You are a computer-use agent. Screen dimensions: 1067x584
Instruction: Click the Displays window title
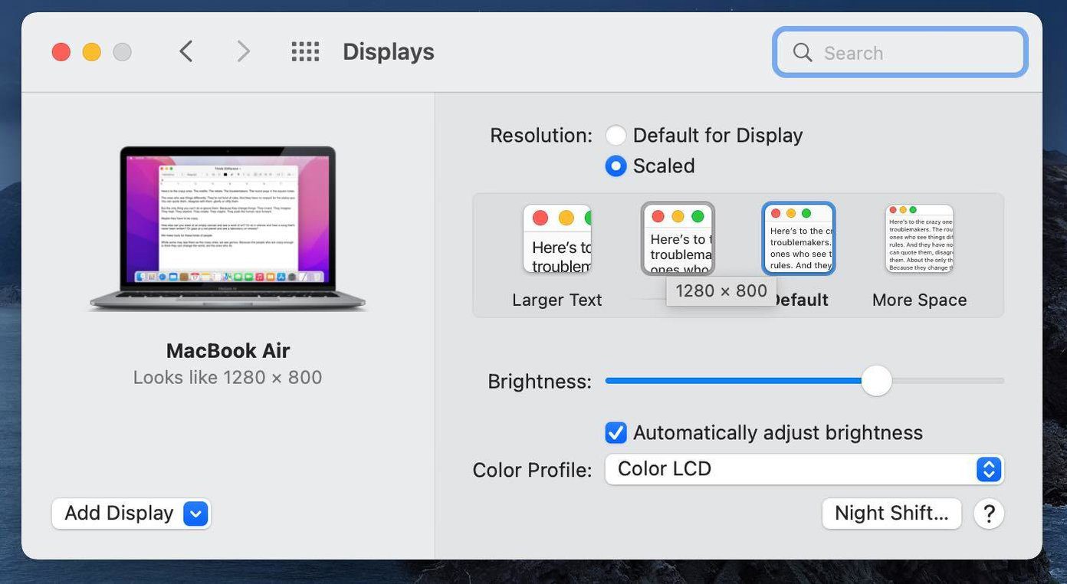pos(389,52)
